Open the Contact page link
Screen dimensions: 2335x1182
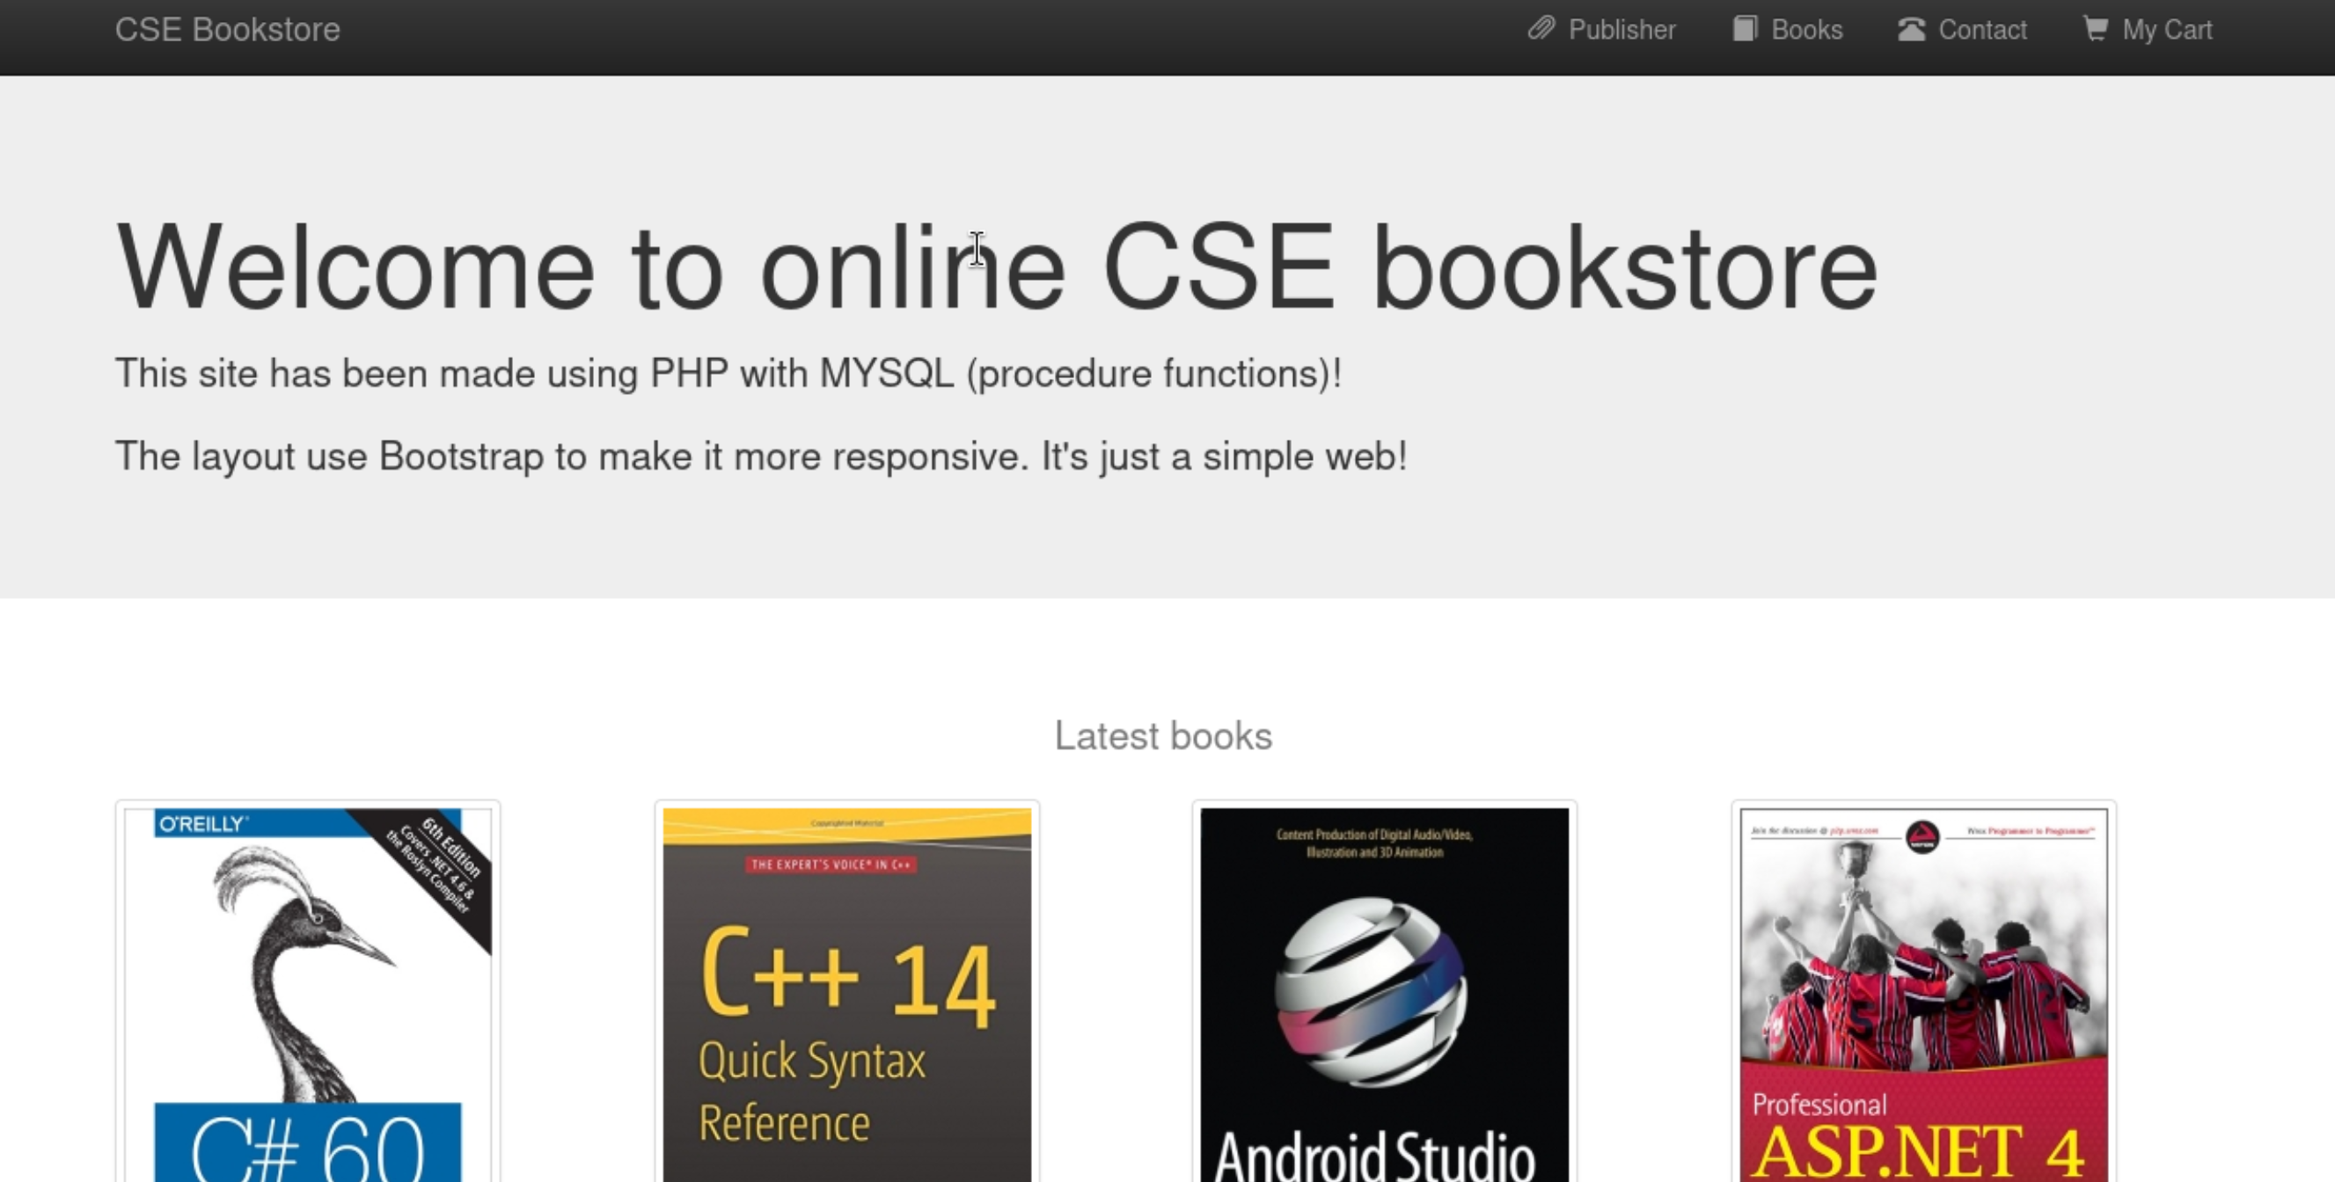coord(1981,30)
